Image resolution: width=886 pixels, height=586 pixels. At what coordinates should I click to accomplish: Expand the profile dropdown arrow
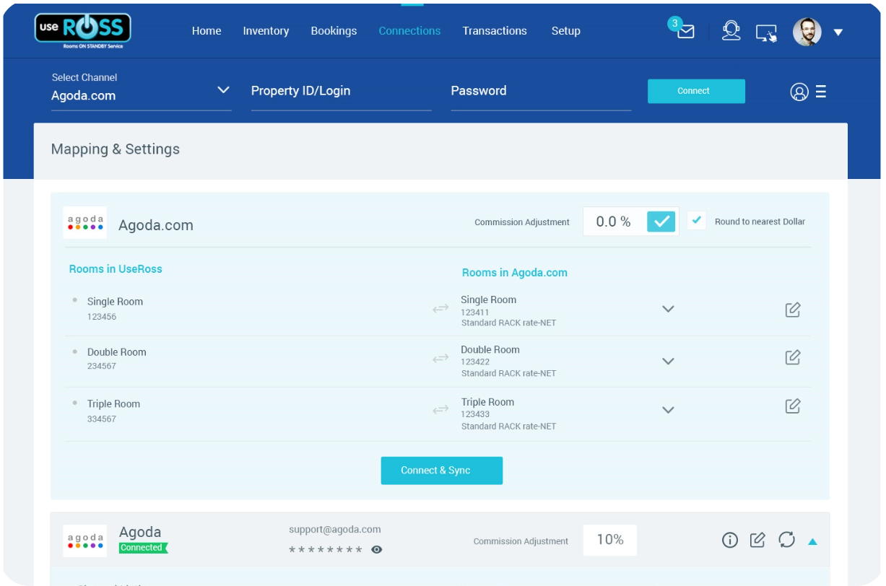pos(838,32)
